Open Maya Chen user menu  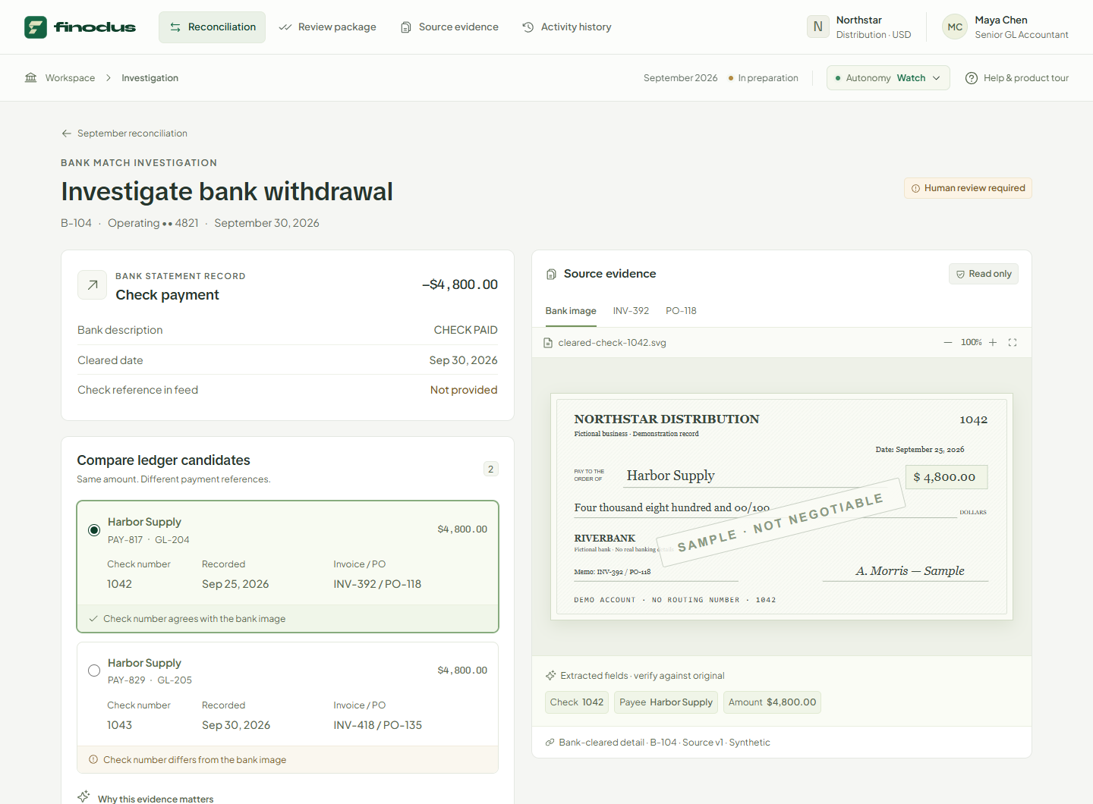[1006, 27]
